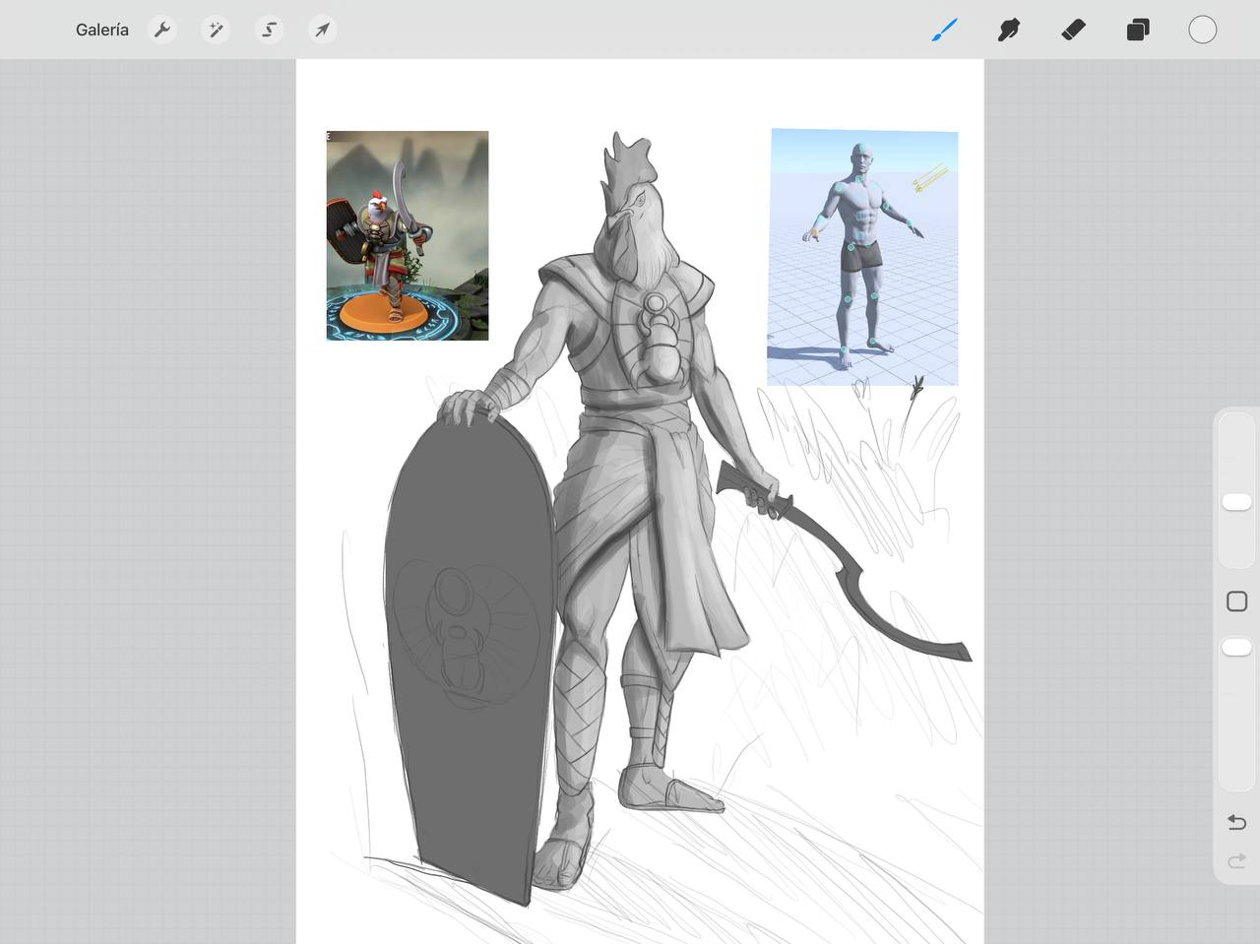Open the Layers panel
The image size is (1260, 944).
tap(1138, 30)
